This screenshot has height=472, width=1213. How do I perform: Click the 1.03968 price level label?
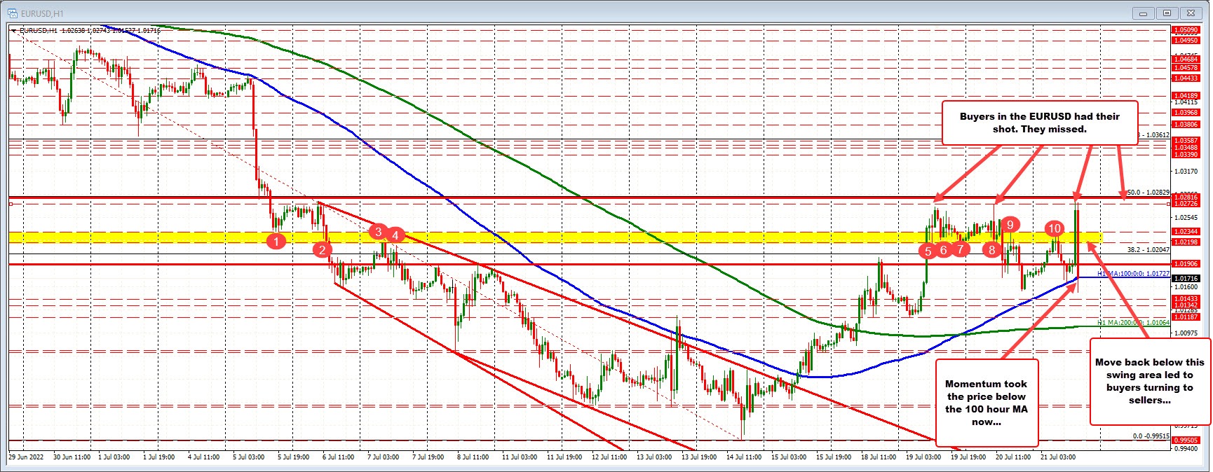[x=1185, y=112]
